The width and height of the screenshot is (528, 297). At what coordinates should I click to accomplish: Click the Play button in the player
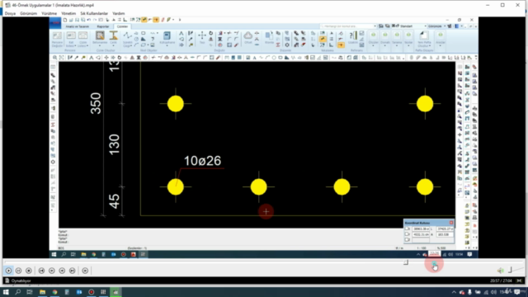pos(8,271)
